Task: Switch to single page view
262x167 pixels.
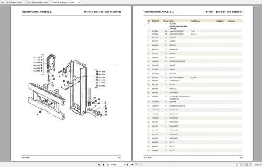Action: click(237, 164)
